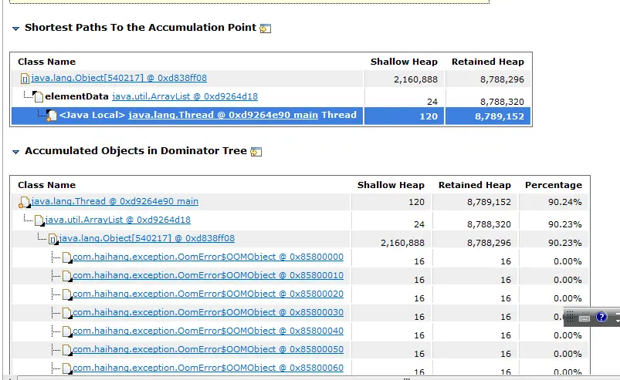Click the help question mark icon

601,317
